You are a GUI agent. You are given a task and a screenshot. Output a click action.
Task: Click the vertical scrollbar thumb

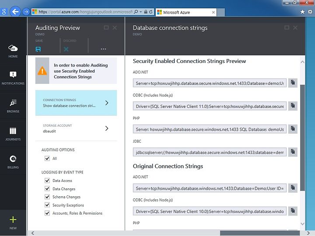click(302, 138)
